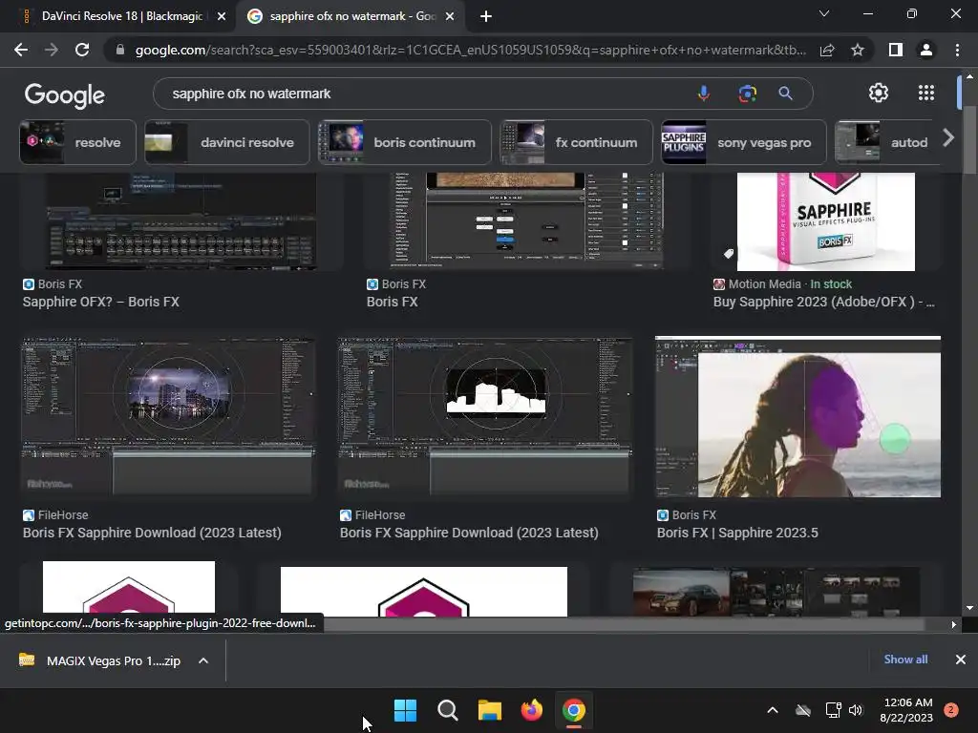Open Sapphire box product thumbnail

click(x=826, y=221)
